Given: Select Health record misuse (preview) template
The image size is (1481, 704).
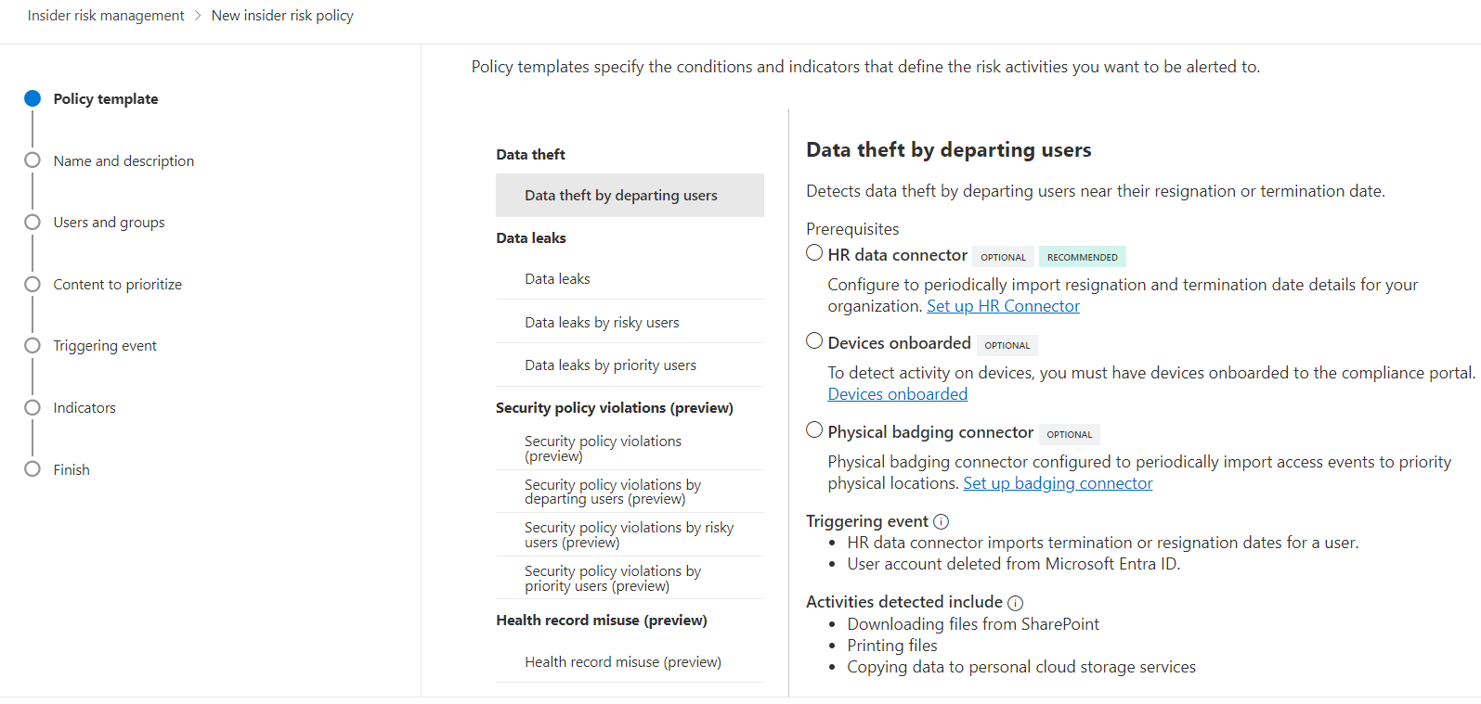Looking at the screenshot, I should click(x=622, y=661).
